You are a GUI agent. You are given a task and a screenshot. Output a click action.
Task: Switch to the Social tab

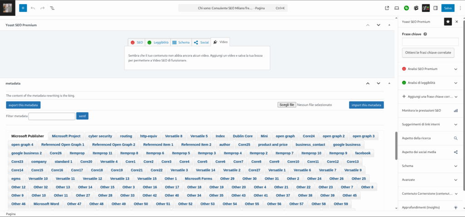point(201,42)
